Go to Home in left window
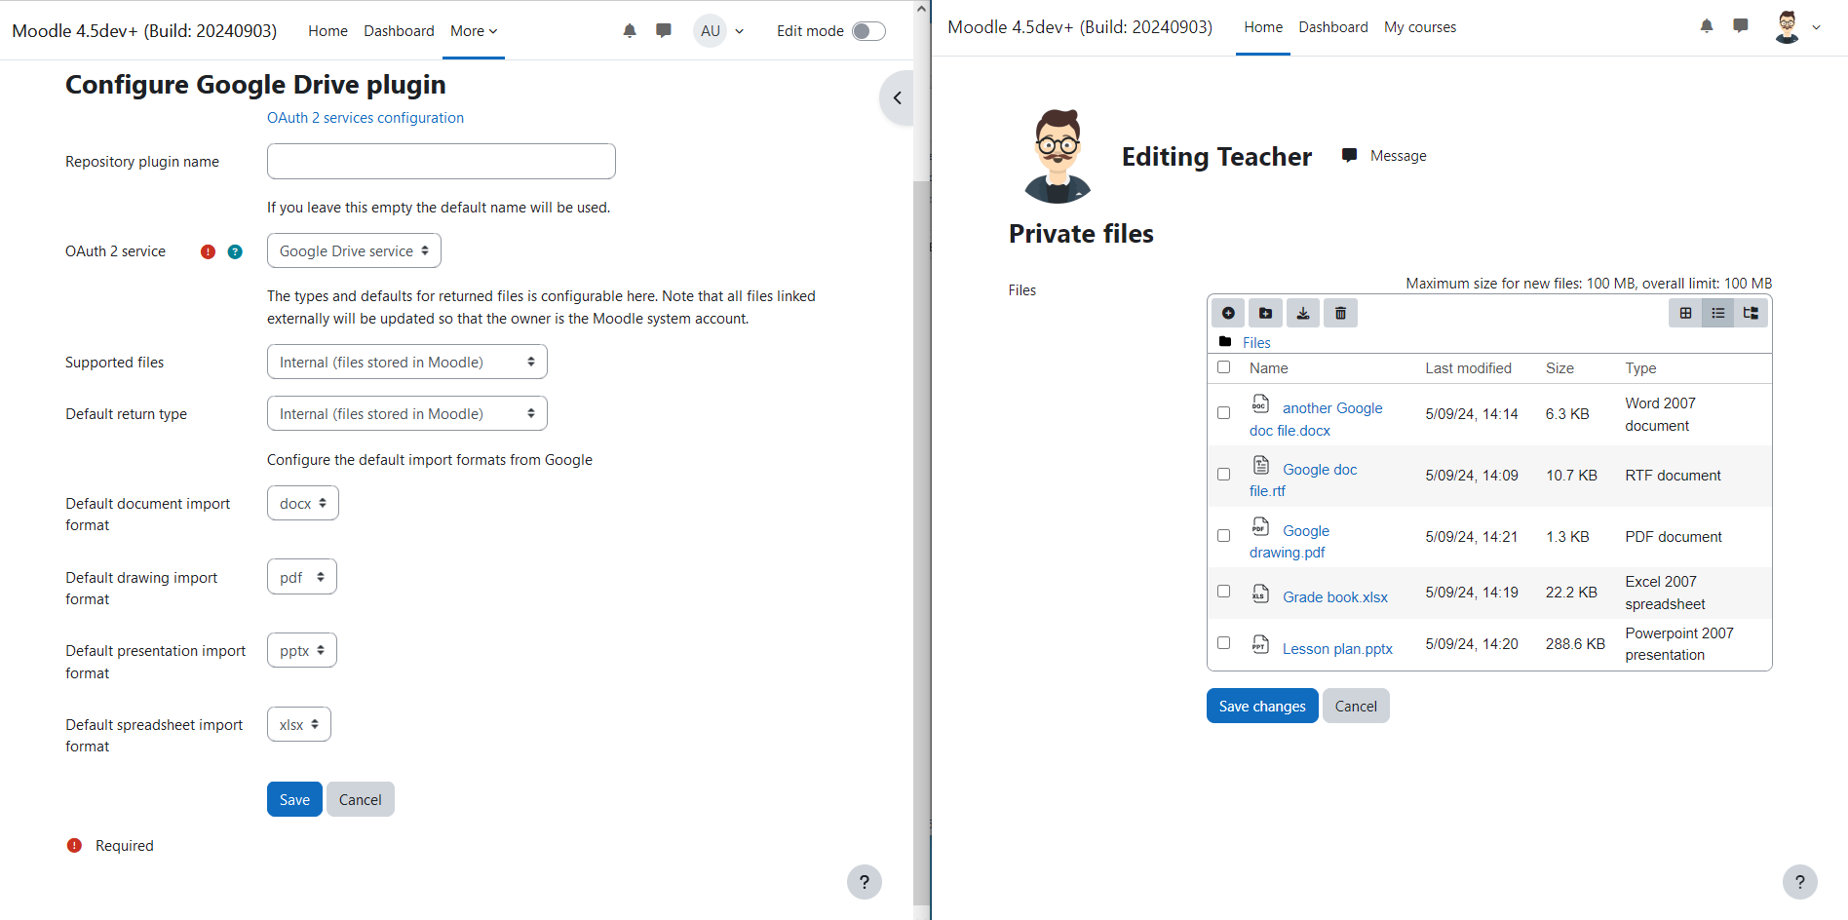This screenshot has width=1848, height=920. click(x=327, y=31)
